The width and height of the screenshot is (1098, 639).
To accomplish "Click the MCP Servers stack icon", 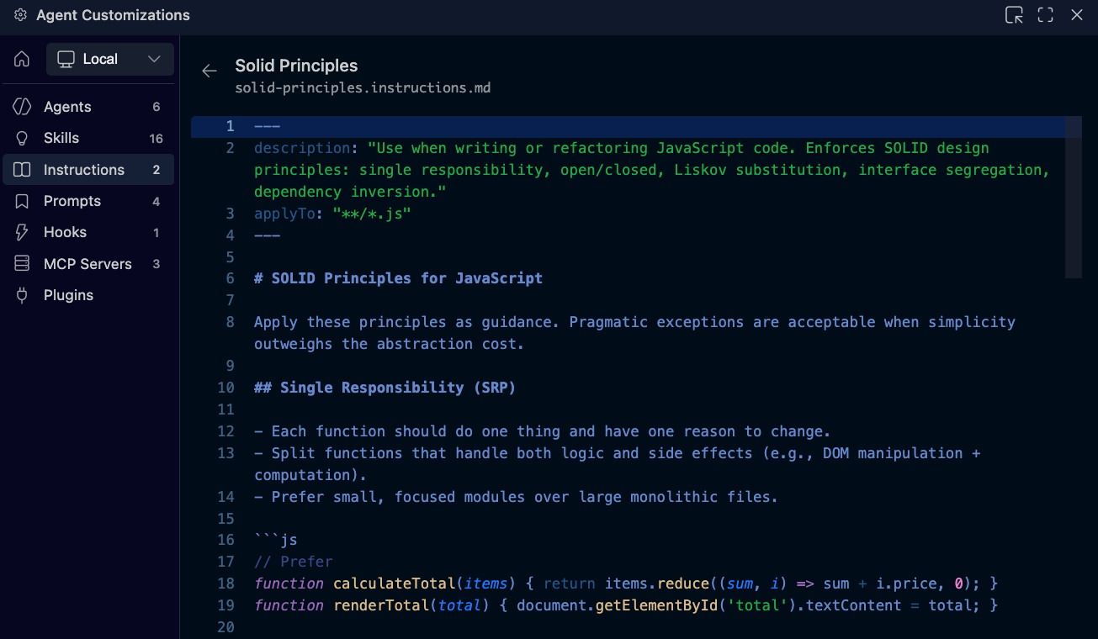I will click(21, 263).
